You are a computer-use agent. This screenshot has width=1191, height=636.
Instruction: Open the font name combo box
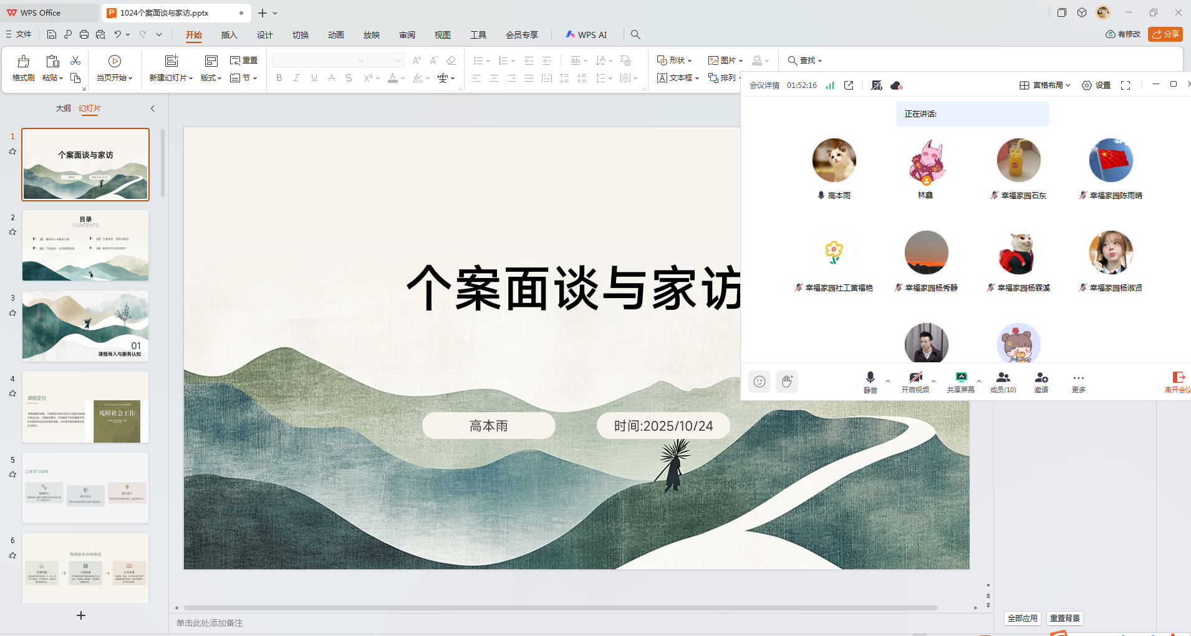[x=319, y=60]
